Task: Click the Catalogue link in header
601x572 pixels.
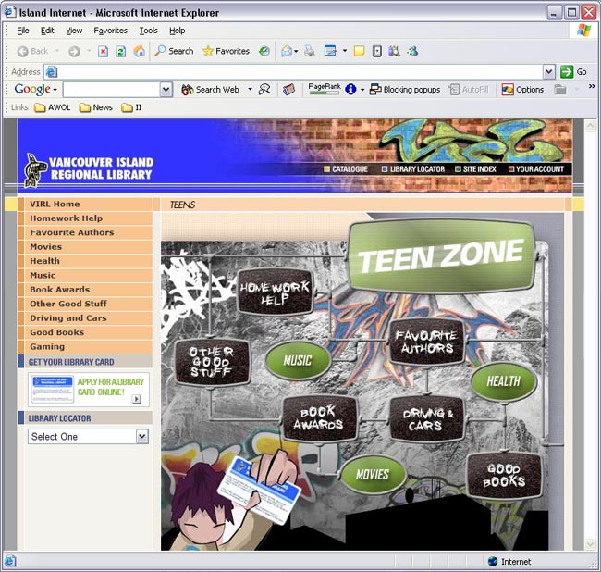Action: coord(346,169)
